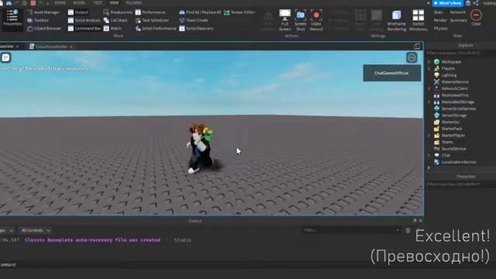Expand the StarterPlayer node
Viewport: 496px width, 279px height.
[429, 136]
